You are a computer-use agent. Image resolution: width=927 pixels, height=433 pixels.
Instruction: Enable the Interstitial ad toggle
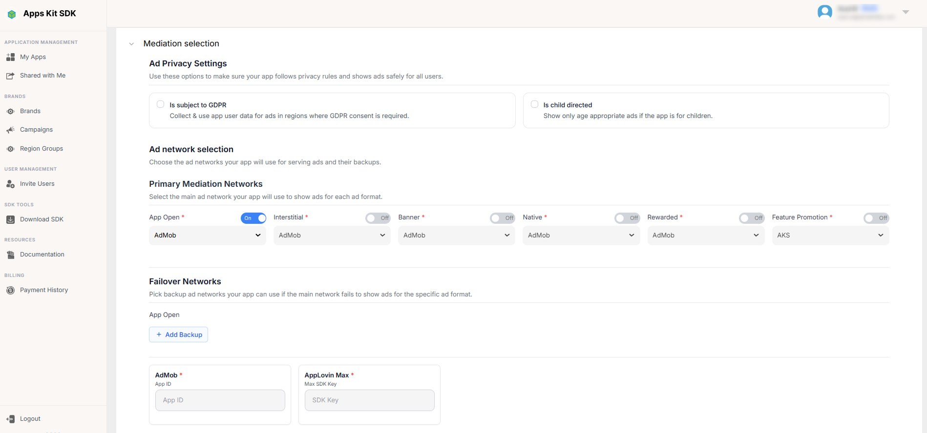coord(378,218)
